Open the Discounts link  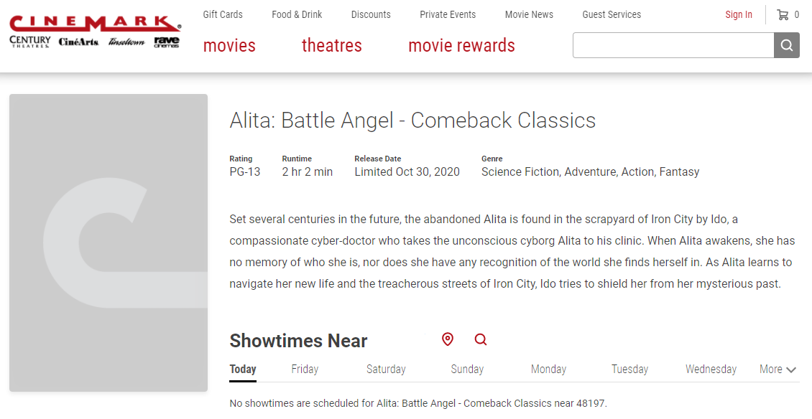pyautogui.click(x=371, y=14)
